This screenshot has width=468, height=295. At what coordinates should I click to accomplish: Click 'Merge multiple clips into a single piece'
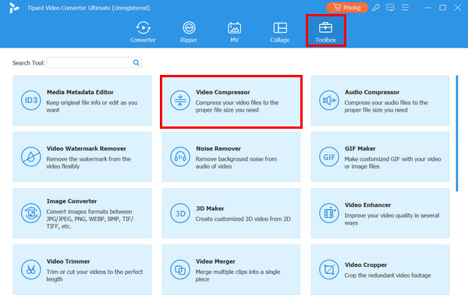(238, 275)
